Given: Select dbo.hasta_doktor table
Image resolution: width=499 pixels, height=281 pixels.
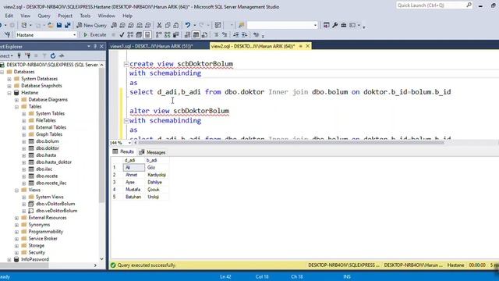Looking at the screenshot, I should tap(54, 162).
